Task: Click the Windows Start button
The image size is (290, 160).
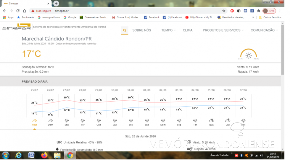Action: click(6, 155)
